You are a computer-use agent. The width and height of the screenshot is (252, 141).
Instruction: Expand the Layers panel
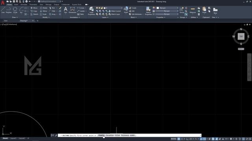pyautogui.click(x=105, y=17)
